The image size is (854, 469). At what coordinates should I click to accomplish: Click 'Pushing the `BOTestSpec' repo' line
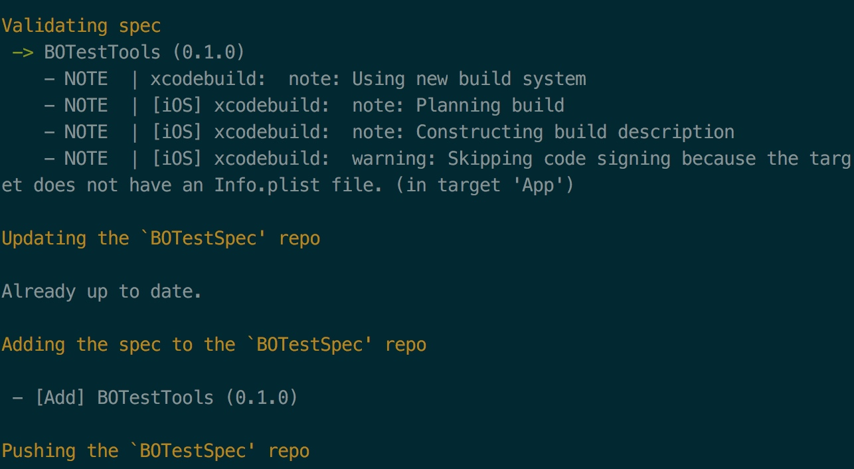click(155, 451)
